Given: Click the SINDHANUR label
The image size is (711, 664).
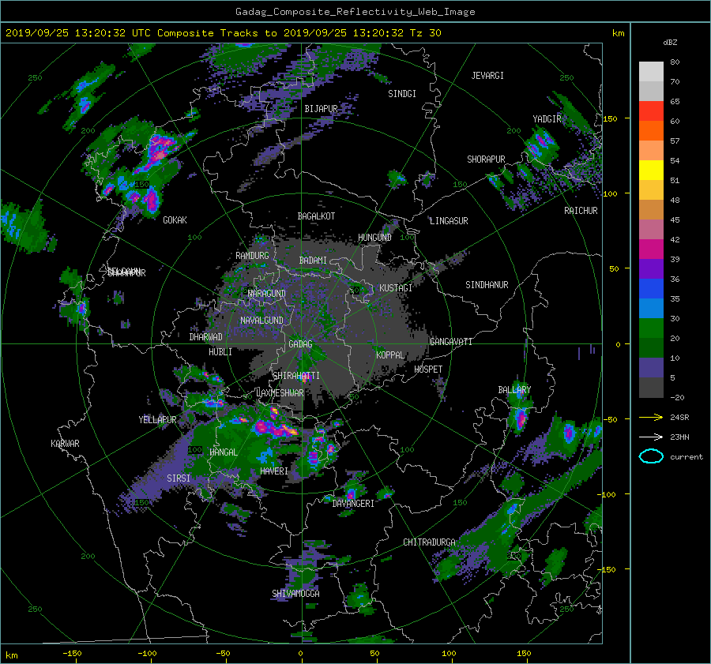Looking at the screenshot, I should click(x=487, y=285).
